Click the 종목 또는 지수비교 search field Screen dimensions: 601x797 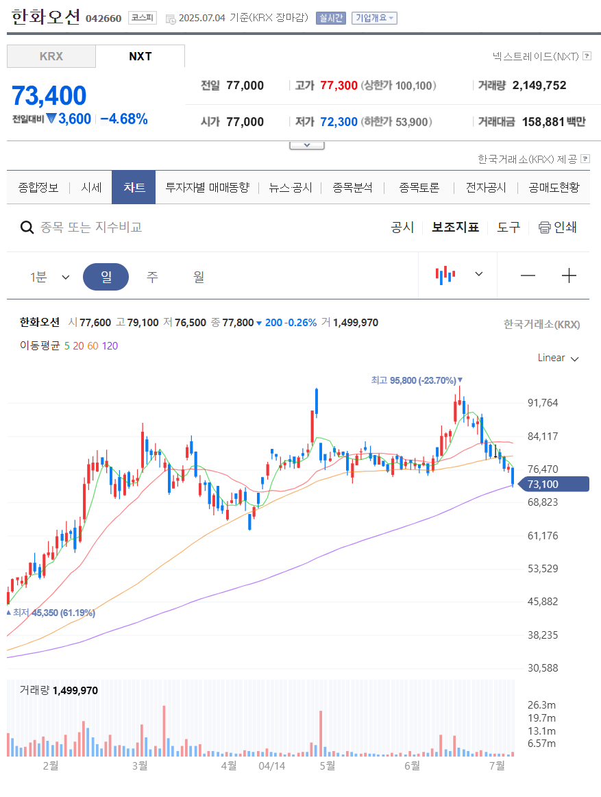point(92,228)
